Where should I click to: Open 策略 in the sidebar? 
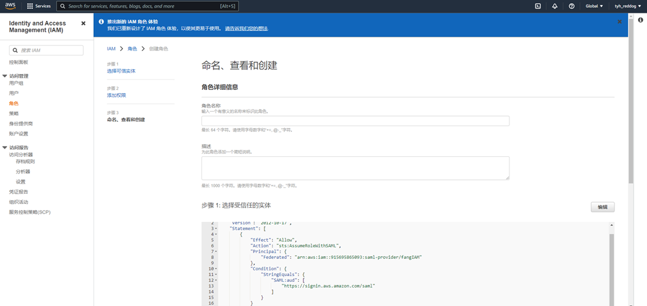click(x=13, y=113)
